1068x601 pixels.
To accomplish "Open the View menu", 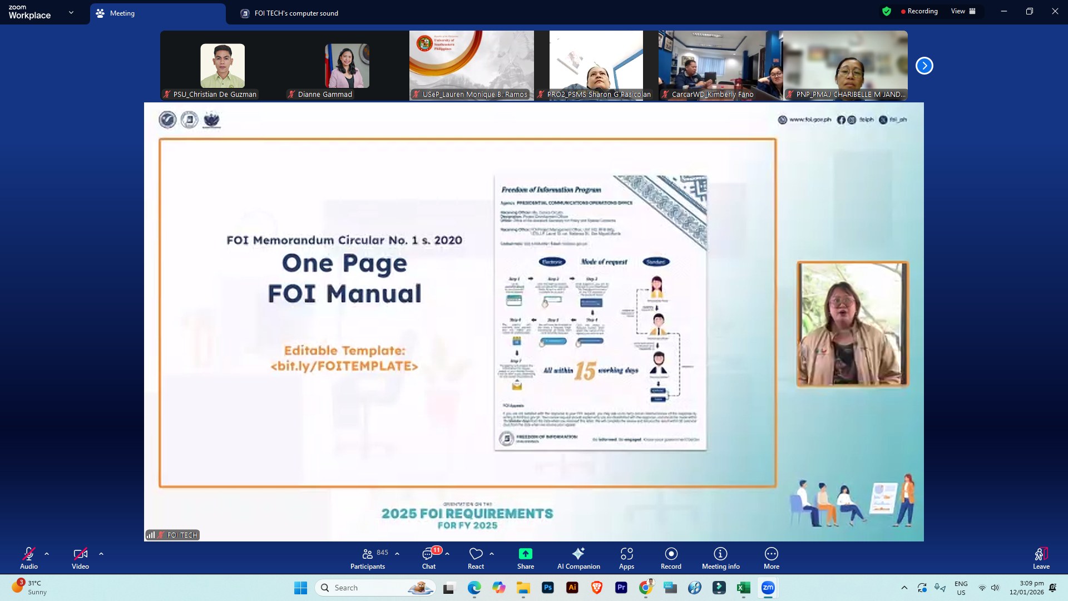I will coord(963,11).
